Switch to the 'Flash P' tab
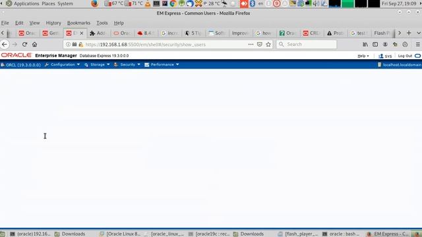 [x=382, y=33]
